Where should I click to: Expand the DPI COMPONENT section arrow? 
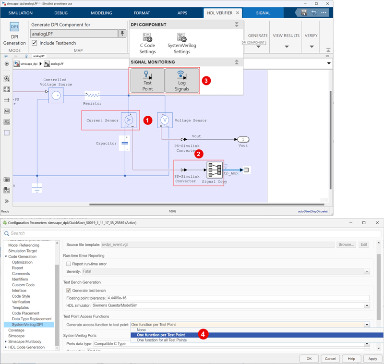point(237,24)
